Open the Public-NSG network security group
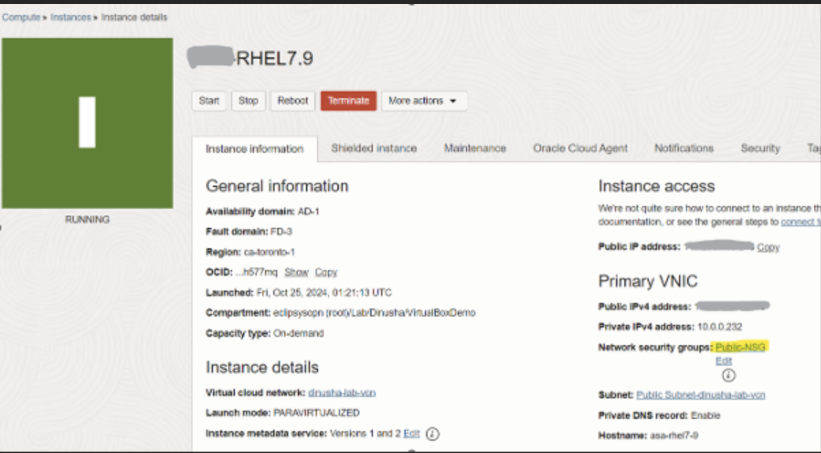This screenshot has width=821, height=453. [740, 347]
